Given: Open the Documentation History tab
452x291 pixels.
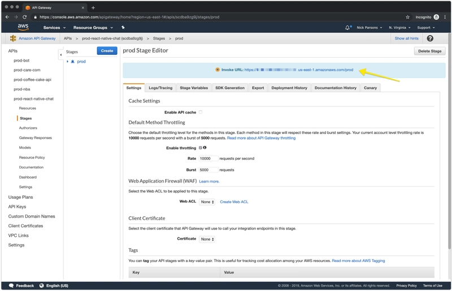Looking at the screenshot, I should click(335, 88).
